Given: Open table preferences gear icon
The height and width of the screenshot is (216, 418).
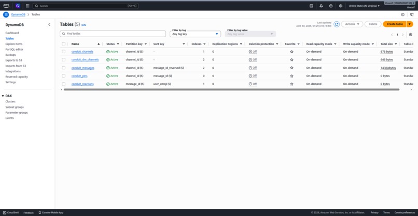Looking at the screenshot, I should point(411,35).
